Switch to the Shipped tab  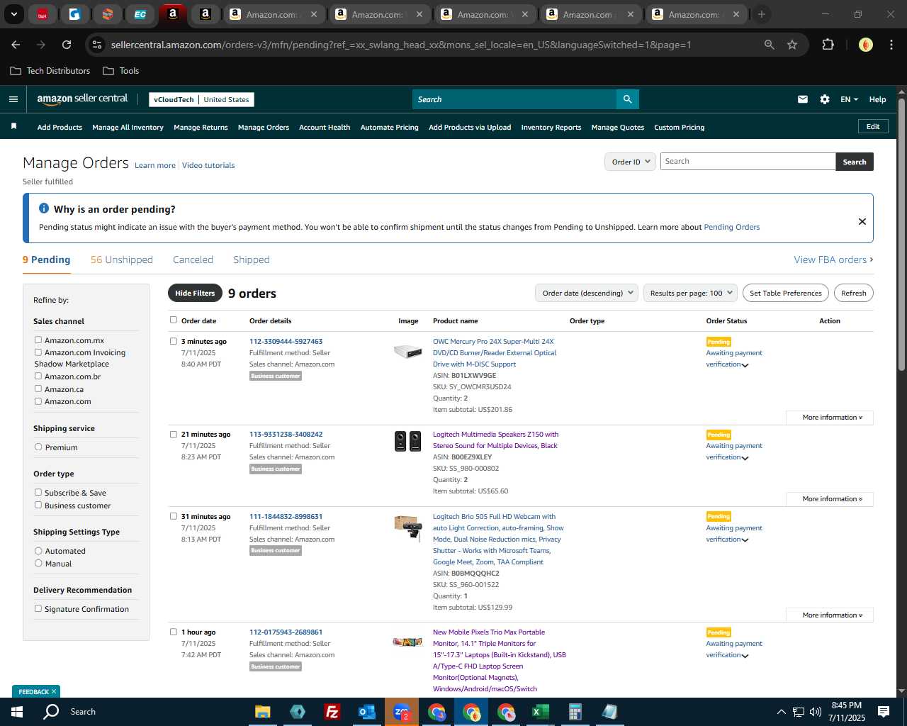252,259
